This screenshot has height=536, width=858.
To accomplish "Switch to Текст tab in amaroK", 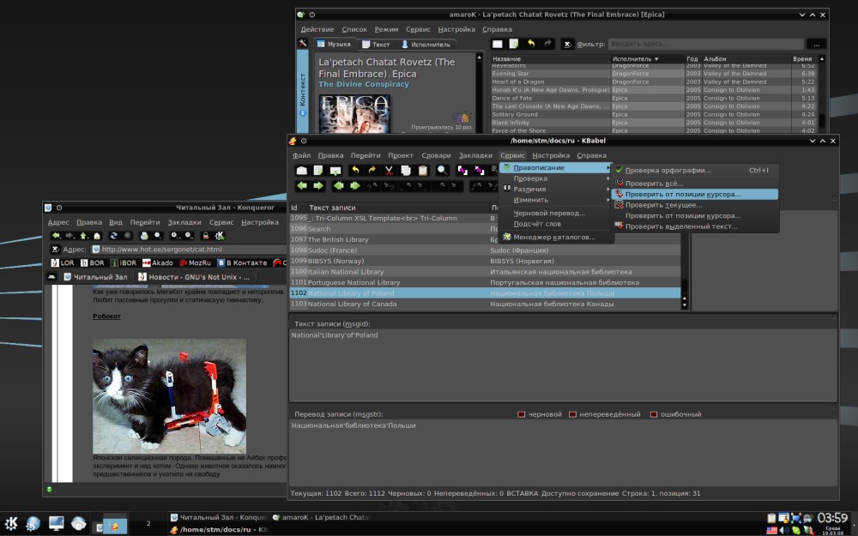I will (x=376, y=45).
